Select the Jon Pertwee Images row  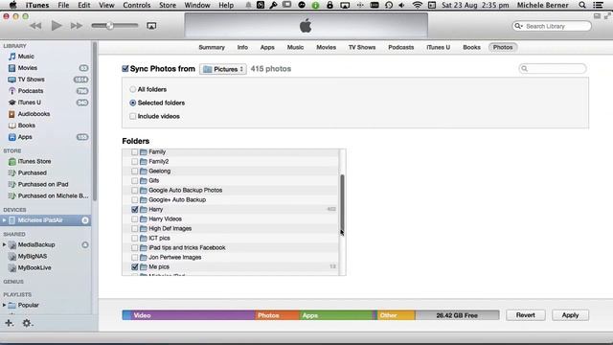tap(231, 258)
